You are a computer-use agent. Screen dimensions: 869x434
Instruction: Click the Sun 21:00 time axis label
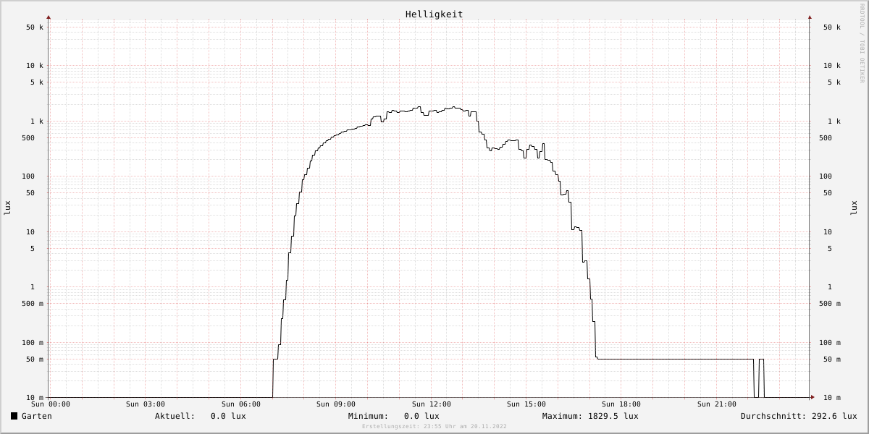[x=717, y=404]
